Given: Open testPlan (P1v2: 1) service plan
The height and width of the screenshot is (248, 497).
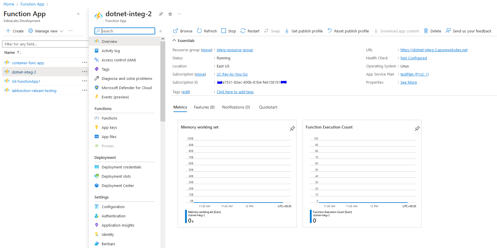Looking at the screenshot, I should (415, 74).
